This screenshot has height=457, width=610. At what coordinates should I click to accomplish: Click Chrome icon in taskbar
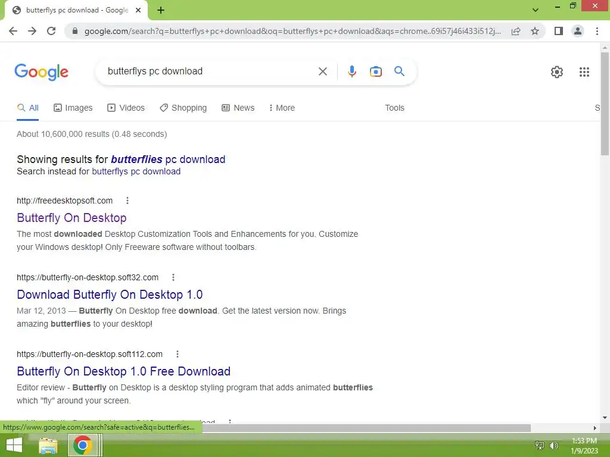(82, 445)
